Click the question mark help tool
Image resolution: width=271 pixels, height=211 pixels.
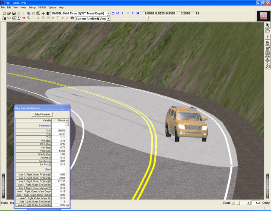pyautogui.click(x=267, y=37)
